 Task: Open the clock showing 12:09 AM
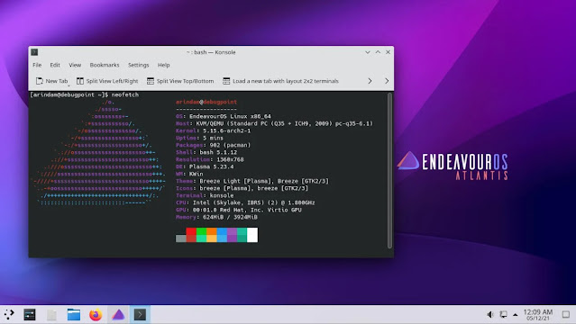coord(538,314)
